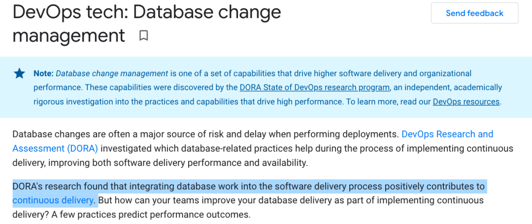
Task: Click the phrase "independent, academically" in the note
Action: click(447, 87)
